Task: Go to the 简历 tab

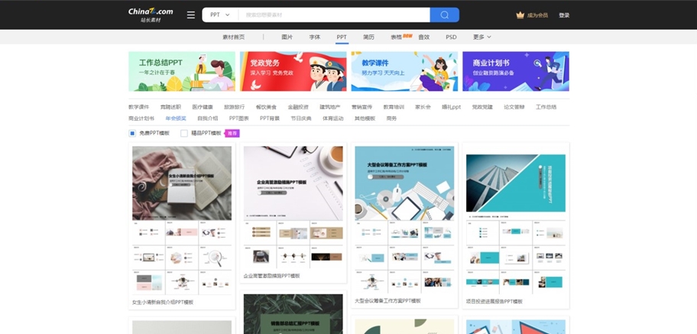Action: point(368,37)
